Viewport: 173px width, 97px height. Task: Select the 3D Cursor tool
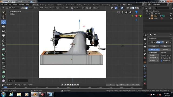coord(4,17)
